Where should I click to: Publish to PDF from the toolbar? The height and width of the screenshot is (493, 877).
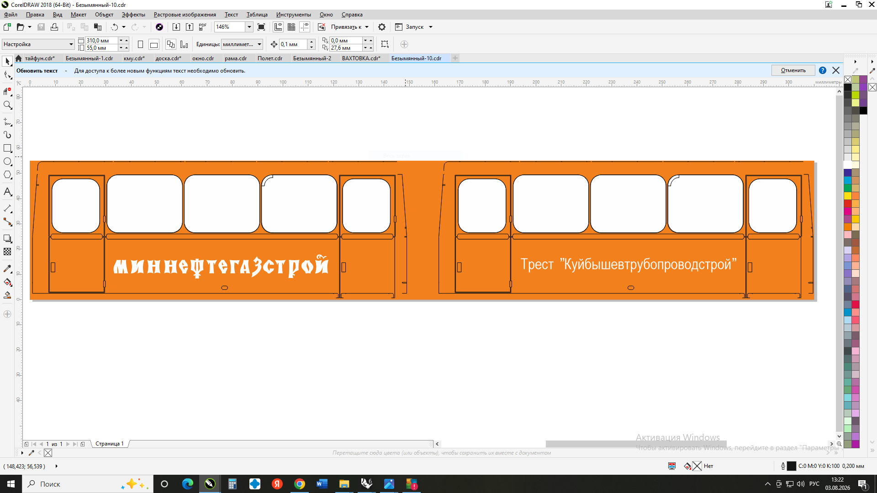pos(203,27)
